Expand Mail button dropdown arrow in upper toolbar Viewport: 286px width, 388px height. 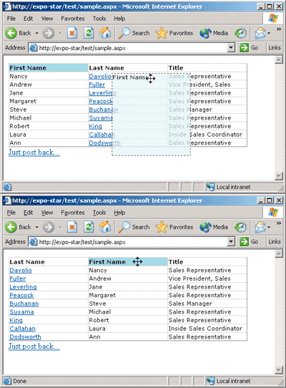pos(269,33)
